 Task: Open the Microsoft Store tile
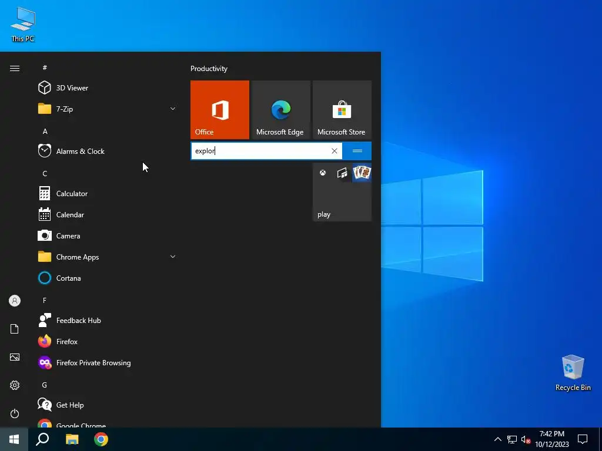tap(342, 110)
